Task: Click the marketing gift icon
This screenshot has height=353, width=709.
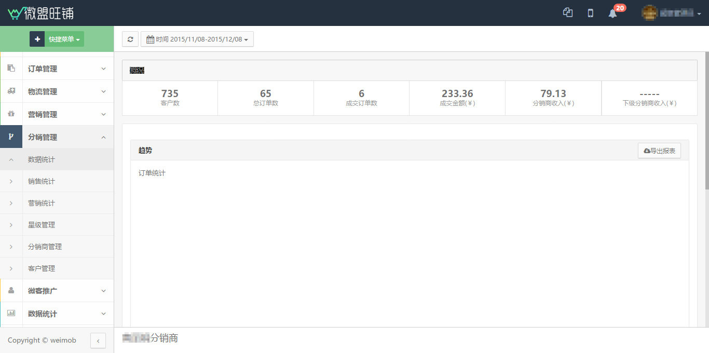Action: click(11, 114)
